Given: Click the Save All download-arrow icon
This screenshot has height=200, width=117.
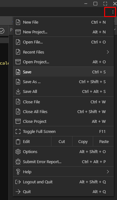Looking at the screenshot, I should 18,91.
